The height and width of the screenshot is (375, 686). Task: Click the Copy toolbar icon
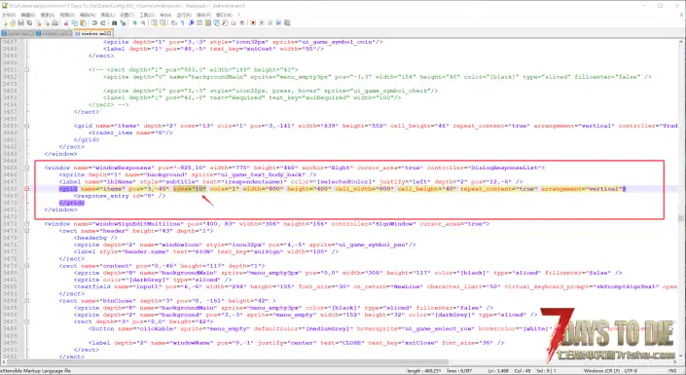74,22
